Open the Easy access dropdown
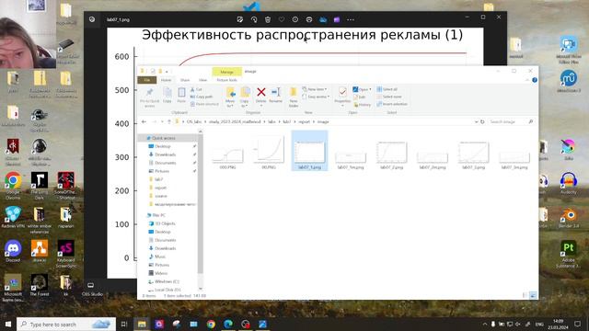The width and height of the screenshot is (589, 331). [316, 97]
